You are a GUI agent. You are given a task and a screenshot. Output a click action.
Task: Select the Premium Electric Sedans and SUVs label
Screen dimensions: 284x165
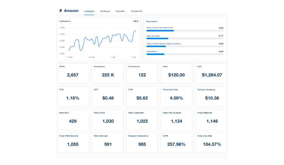[164, 44]
